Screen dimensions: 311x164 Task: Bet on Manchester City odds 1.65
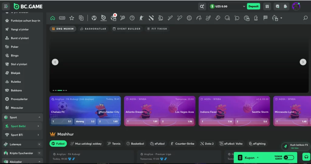(x=108, y=121)
